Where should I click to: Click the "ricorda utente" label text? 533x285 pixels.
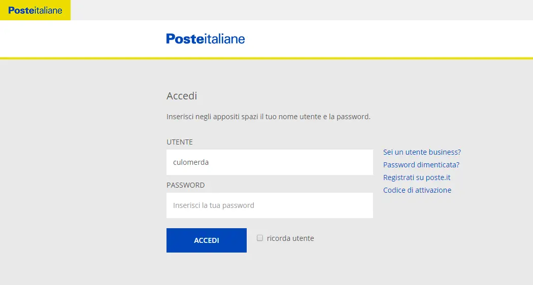tap(290, 238)
